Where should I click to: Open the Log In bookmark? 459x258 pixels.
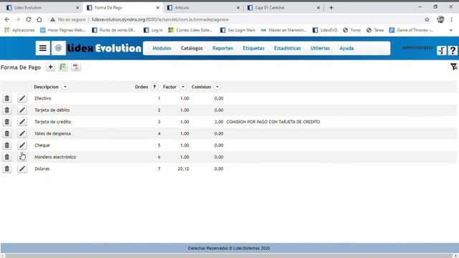[x=153, y=30]
